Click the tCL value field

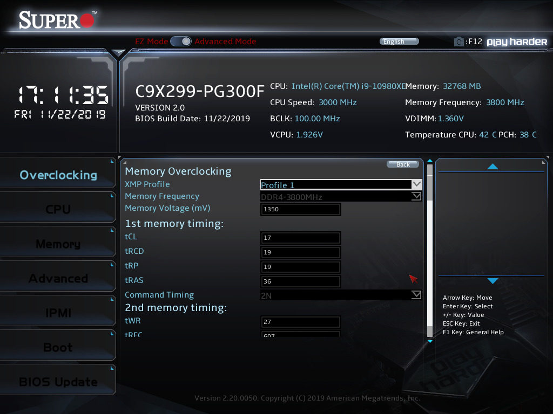300,238
